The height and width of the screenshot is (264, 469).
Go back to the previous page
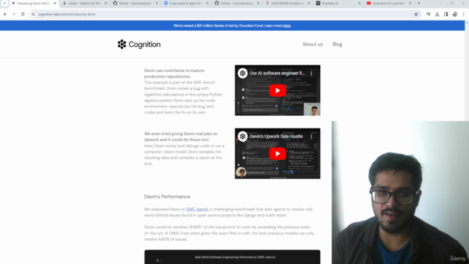(x=5, y=14)
